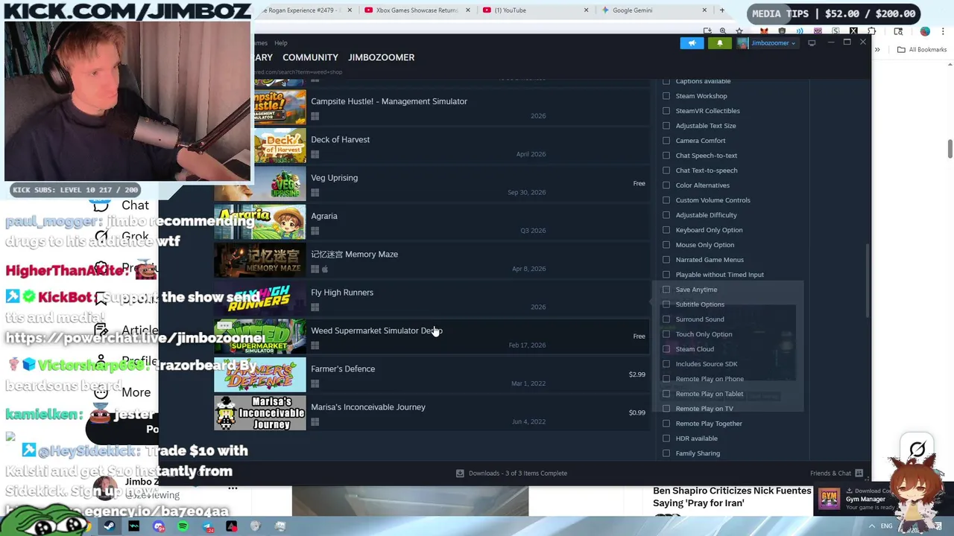Image resolution: width=954 pixels, height=536 pixels.
Task: Enable the Camera Comfort filter
Action: click(x=666, y=141)
